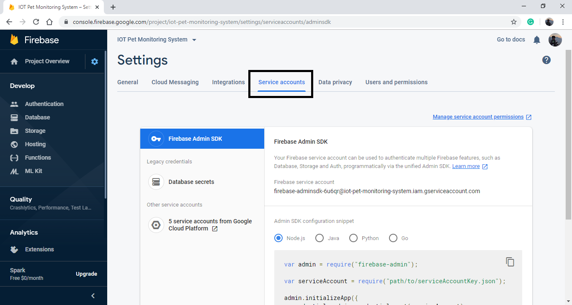Click the notifications bell
The image size is (572, 305).
tap(536, 39)
